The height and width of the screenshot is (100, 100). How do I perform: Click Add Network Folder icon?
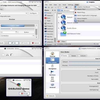[63, 34]
